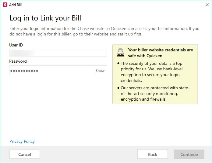Click the first bullet dot in the notice
The width and height of the screenshot is (212, 163).
118,64
